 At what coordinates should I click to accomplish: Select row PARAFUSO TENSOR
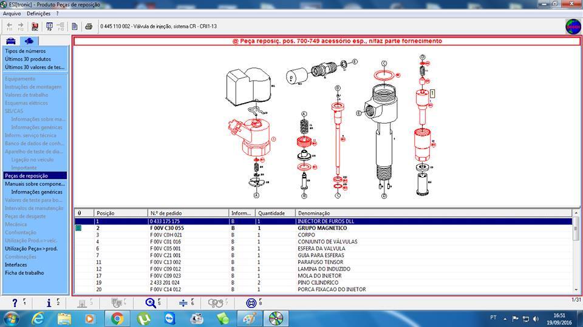tap(323, 262)
